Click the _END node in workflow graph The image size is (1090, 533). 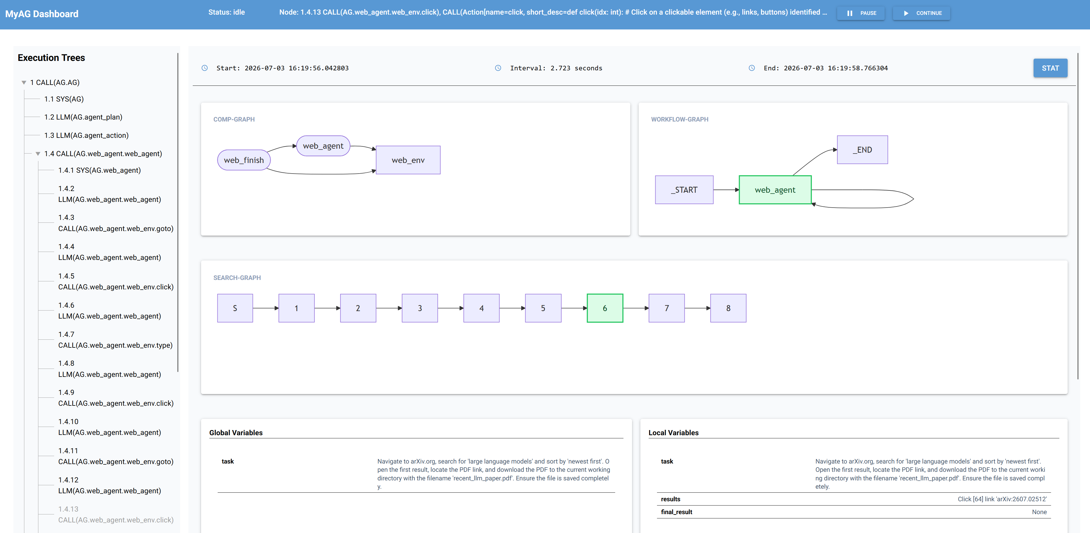[x=862, y=150]
